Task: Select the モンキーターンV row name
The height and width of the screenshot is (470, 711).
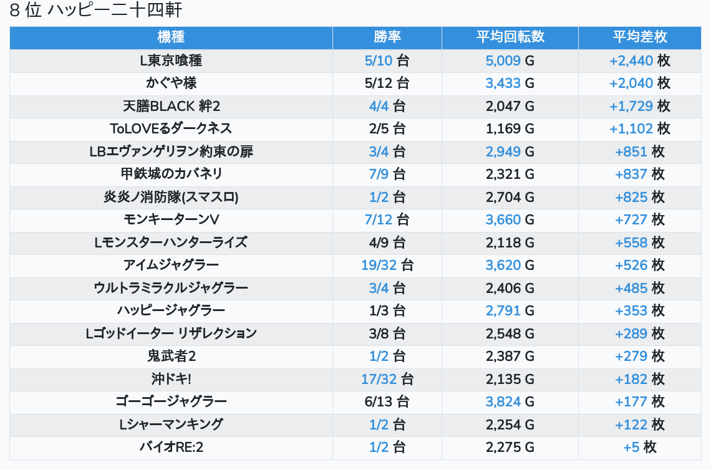Action: (171, 219)
